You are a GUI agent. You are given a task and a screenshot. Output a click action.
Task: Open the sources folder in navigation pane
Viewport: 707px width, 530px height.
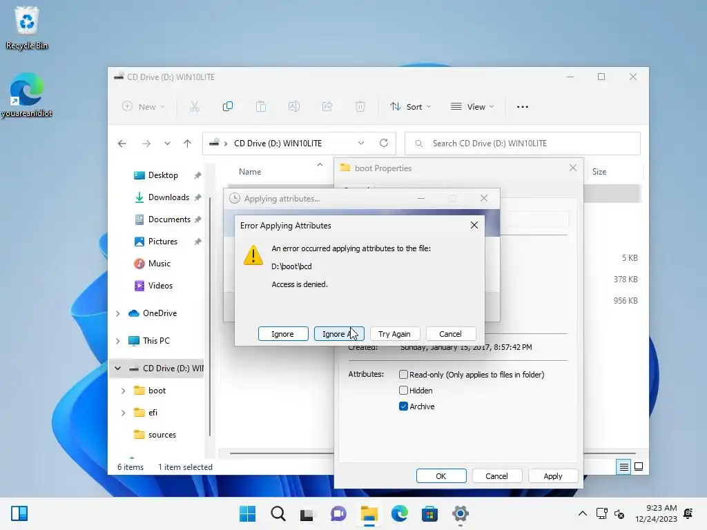click(x=162, y=435)
